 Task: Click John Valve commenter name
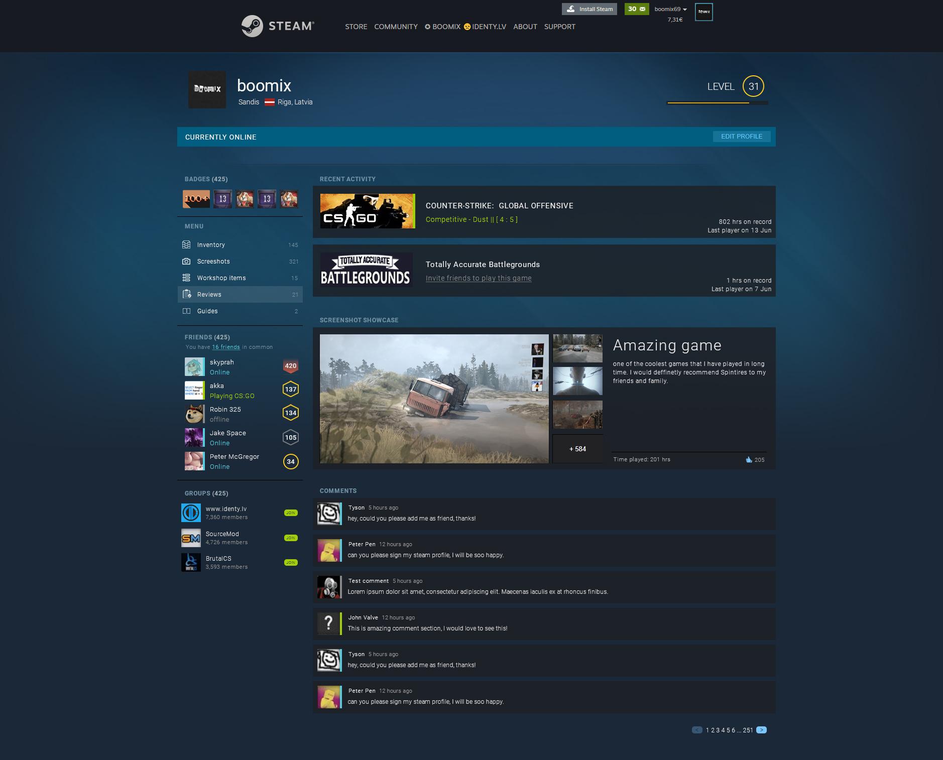tap(363, 617)
